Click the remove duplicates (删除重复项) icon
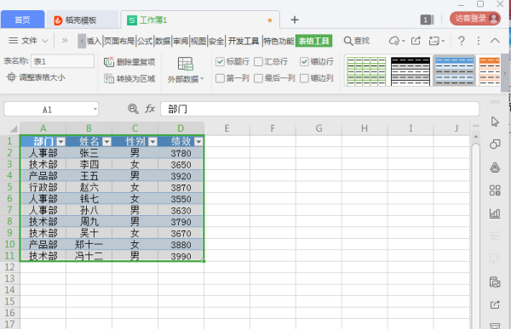This screenshot has width=511, height=329. tap(108, 62)
